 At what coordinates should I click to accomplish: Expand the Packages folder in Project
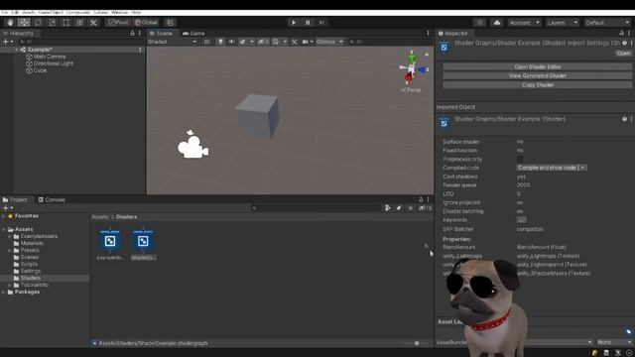4,292
